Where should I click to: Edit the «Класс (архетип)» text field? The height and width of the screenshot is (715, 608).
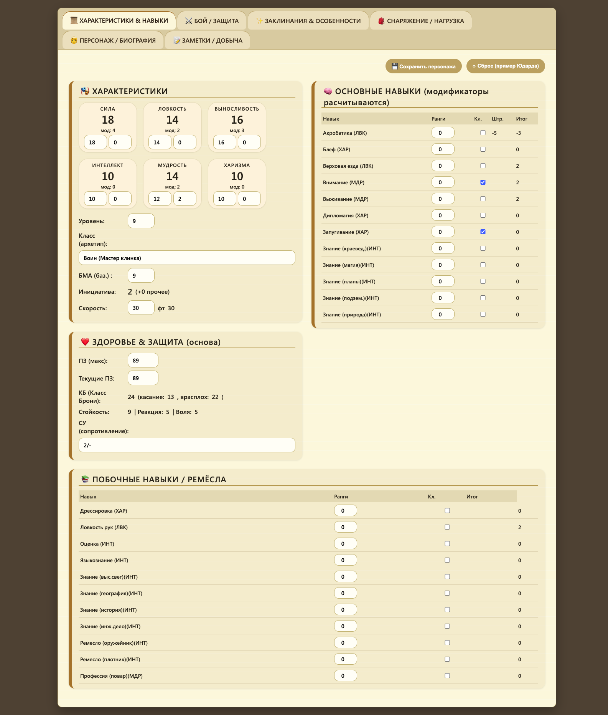click(x=187, y=258)
